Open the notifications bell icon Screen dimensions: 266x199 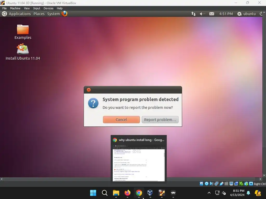(248, 193)
